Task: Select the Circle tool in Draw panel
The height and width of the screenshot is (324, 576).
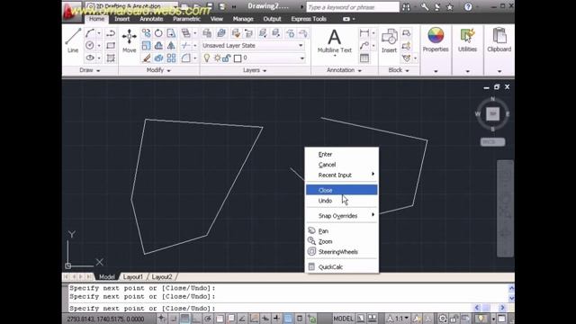Action: pyautogui.click(x=90, y=46)
